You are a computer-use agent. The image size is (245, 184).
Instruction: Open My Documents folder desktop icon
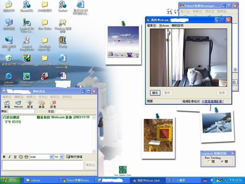point(9,6)
